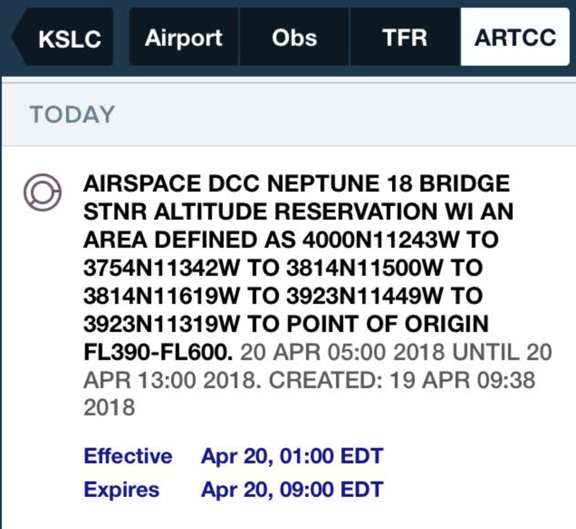Click the 3923N11319W coordinate
The height and width of the screenshot is (529, 576).
[162, 324]
